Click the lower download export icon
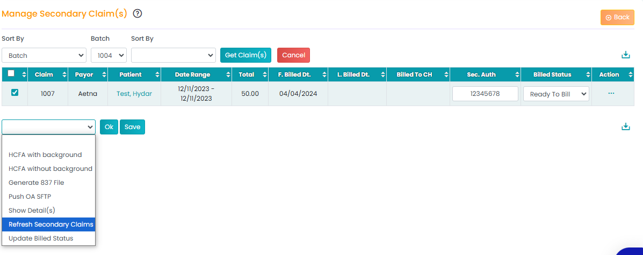Image resolution: width=643 pixels, height=255 pixels. [x=625, y=126]
